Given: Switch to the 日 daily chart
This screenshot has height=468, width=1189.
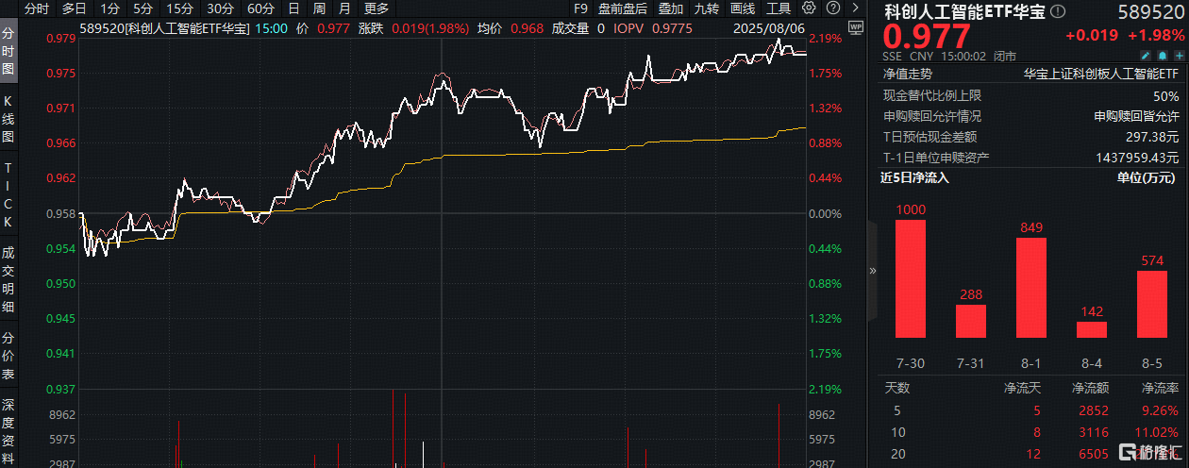Looking at the screenshot, I should point(293,8).
